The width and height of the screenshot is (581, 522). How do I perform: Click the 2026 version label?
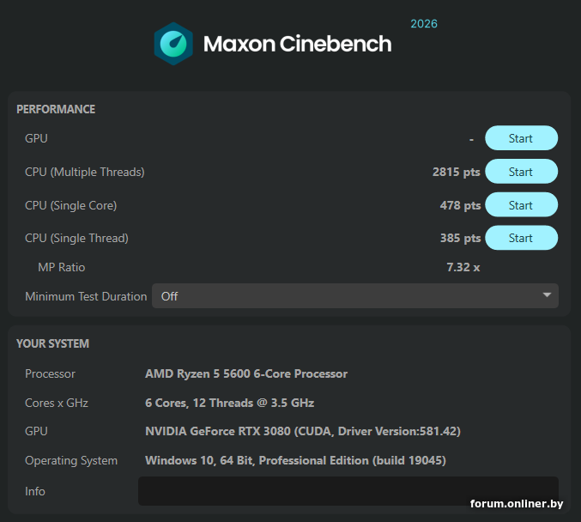point(424,23)
